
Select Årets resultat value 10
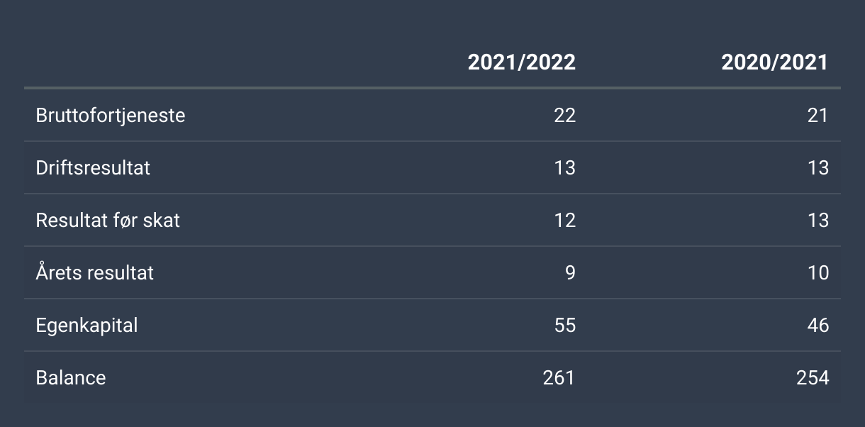pyautogui.click(x=817, y=272)
